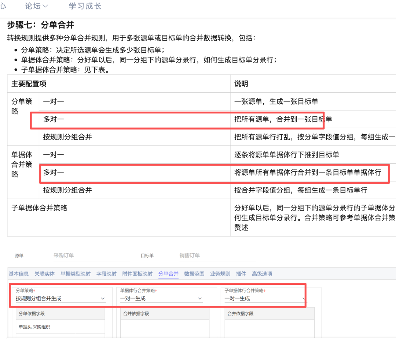The width and height of the screenshot is (396, 339).
Task: Click the 主要配置项 table header
Action: point(119,84)
